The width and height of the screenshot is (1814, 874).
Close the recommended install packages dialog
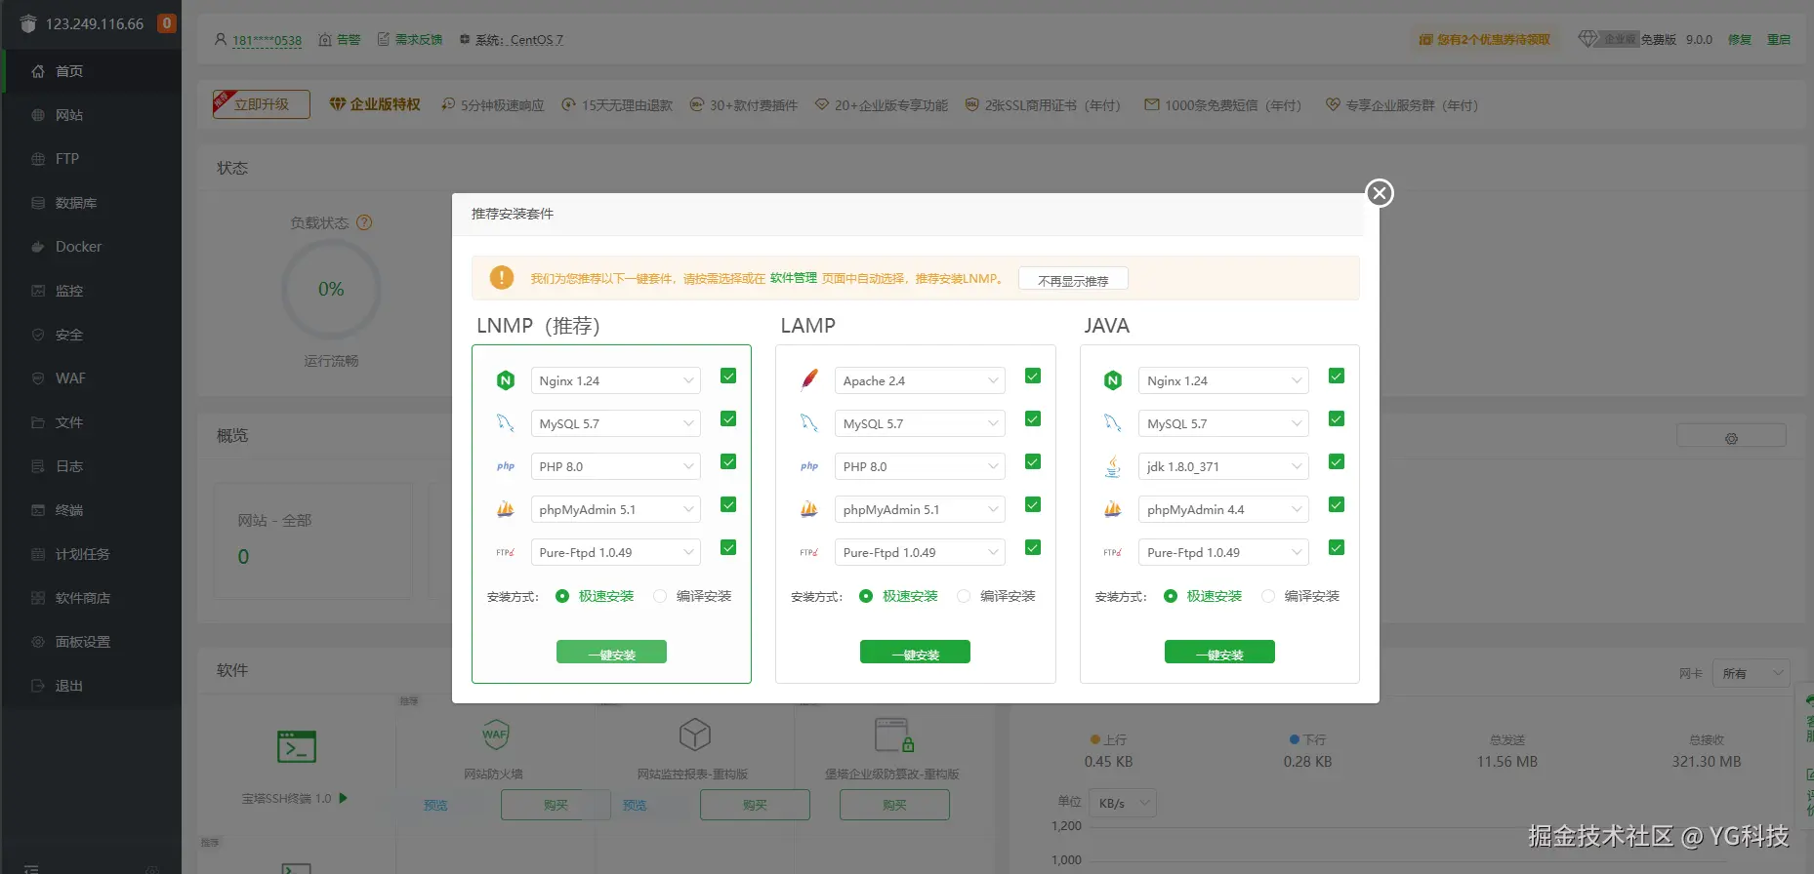click(x=1380, y=193)
